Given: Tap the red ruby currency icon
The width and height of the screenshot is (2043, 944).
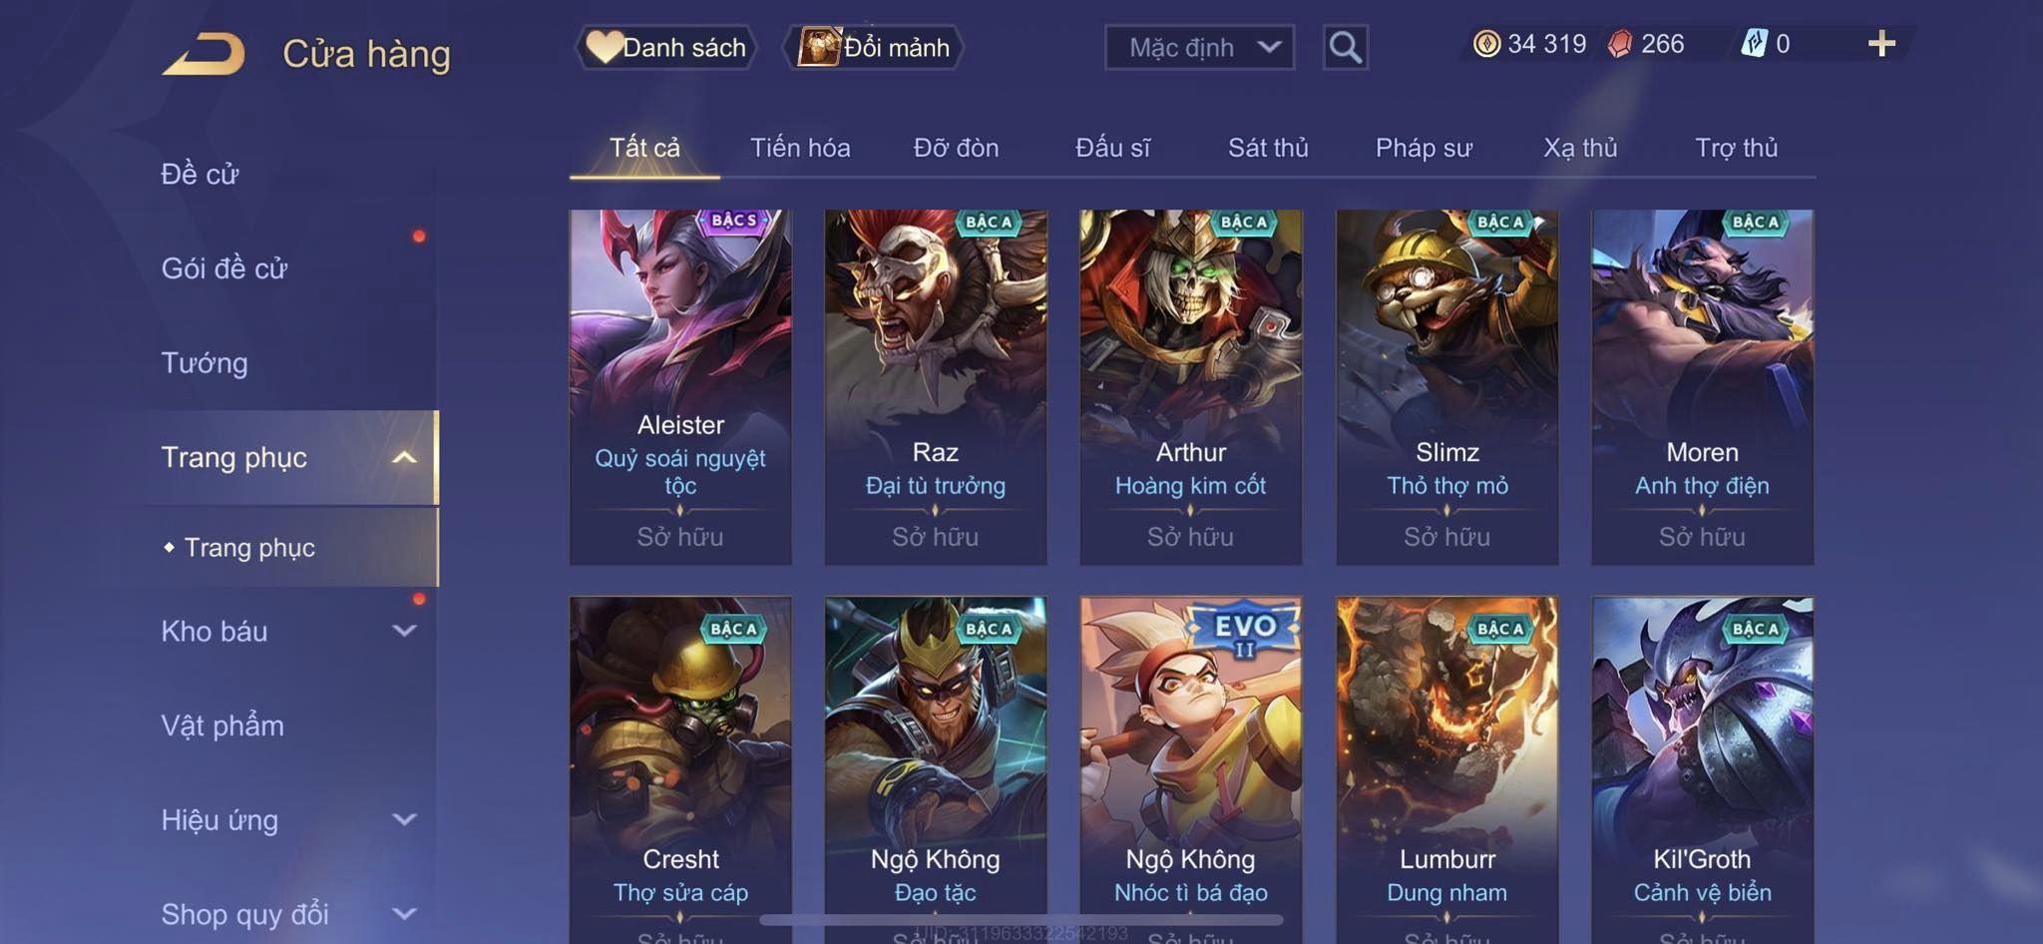Looking at the screenshot, I should pos(1620,44).
